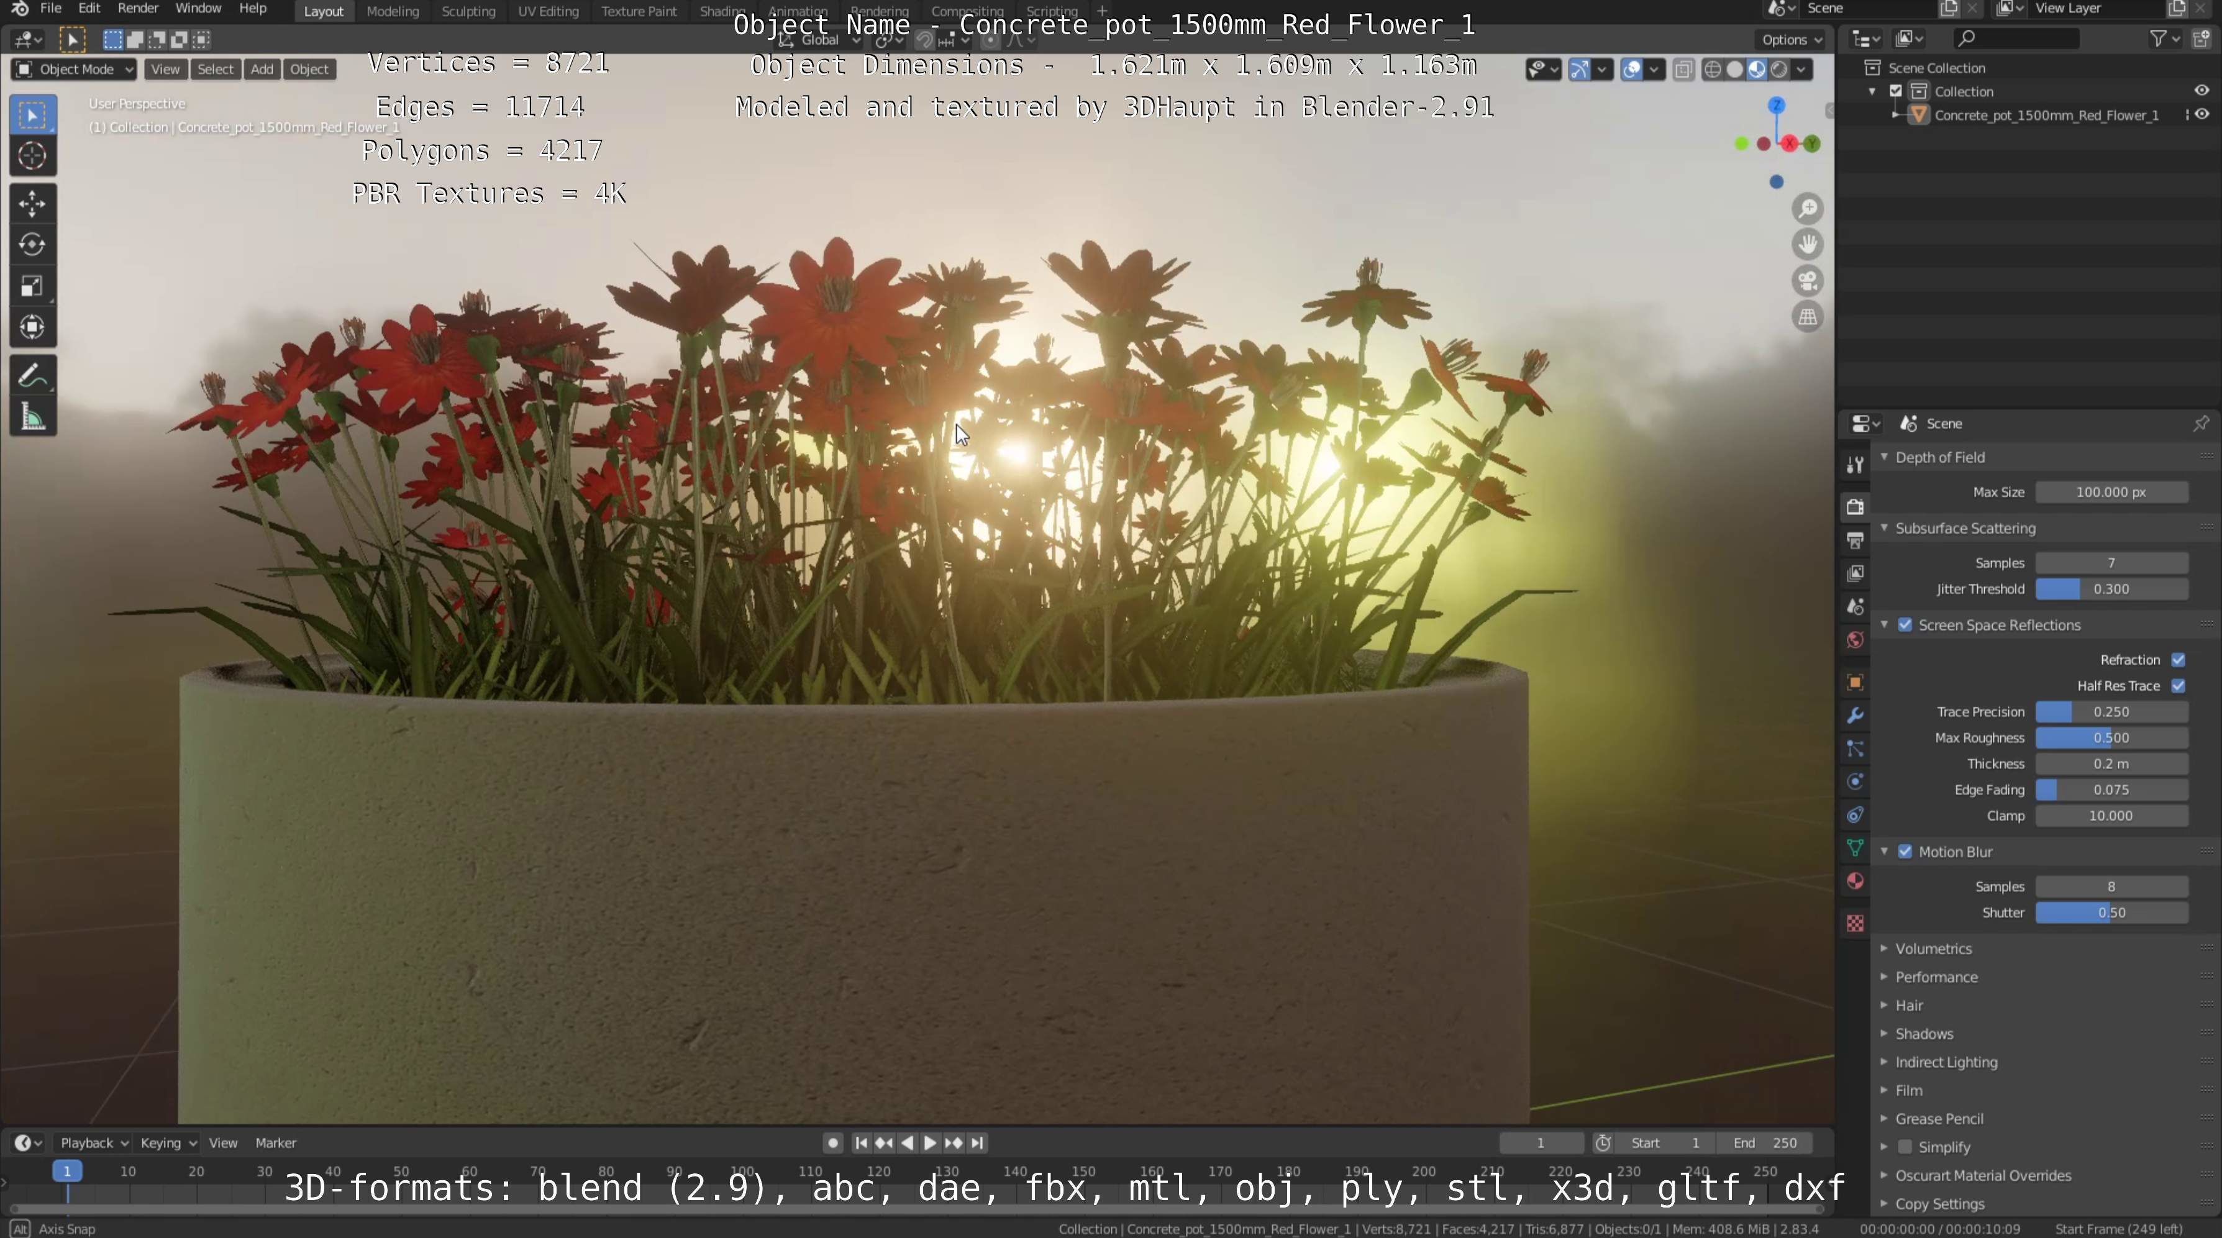Click the 3D Cursor tool

[33, 156]
